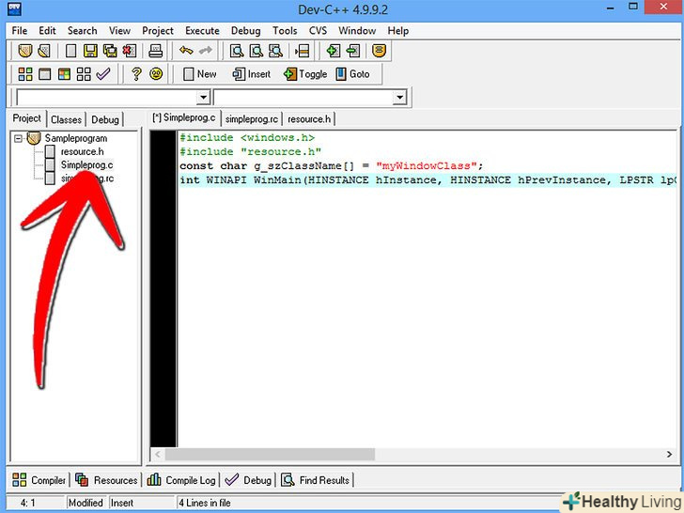Open the CVS menu
Screen dimensions: 684x513
[318, 30]
